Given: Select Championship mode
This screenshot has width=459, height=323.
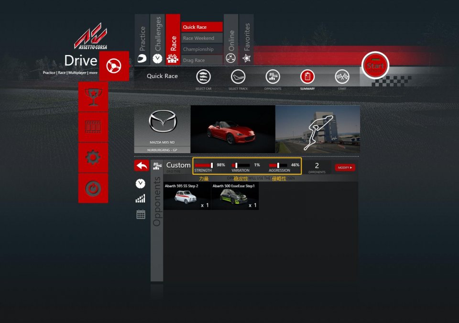Looking at the screenshot, I should click(202, 49).
